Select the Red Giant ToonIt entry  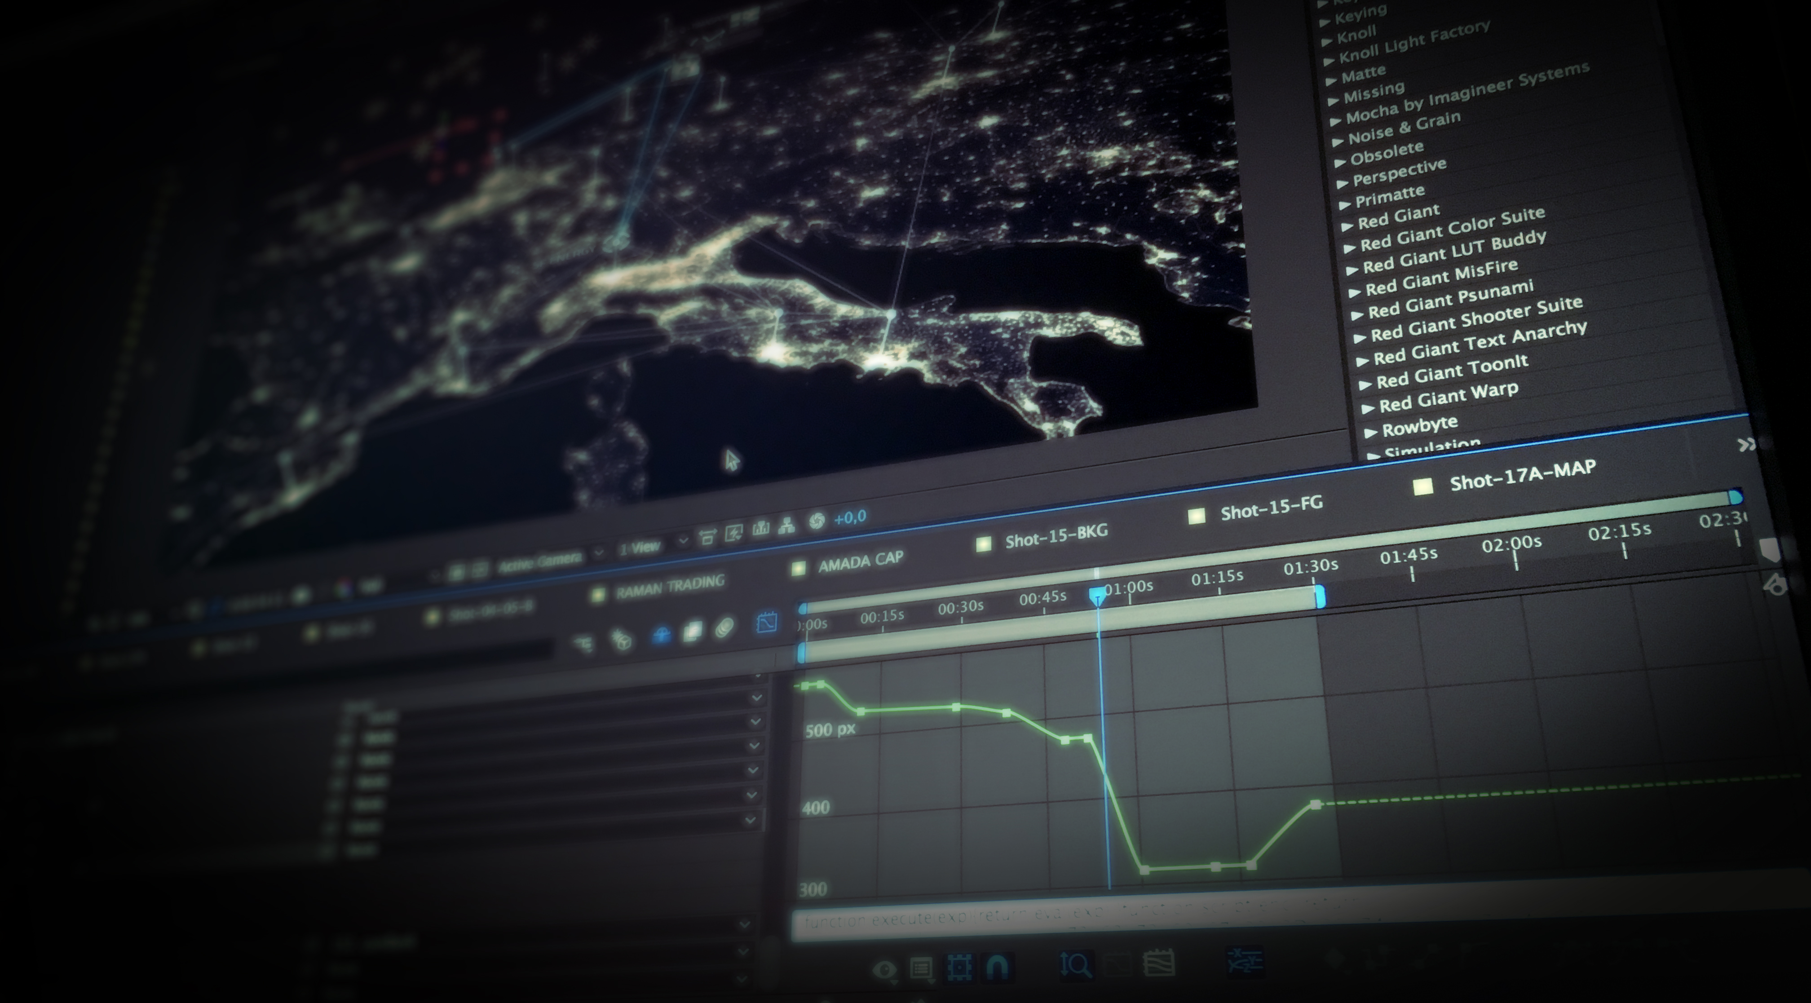pyautogui.click(x=1453, y=371)
